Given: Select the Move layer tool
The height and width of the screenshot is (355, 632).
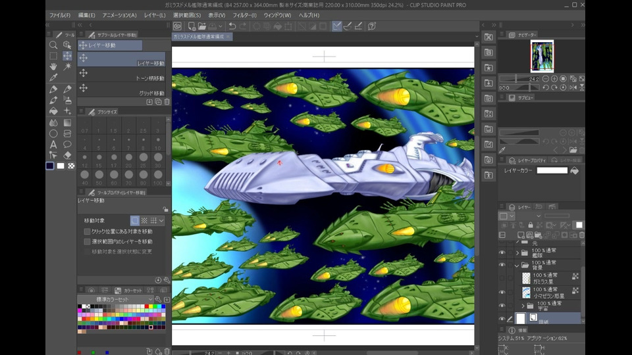Looking at the screenshot, I should [67, 56].
